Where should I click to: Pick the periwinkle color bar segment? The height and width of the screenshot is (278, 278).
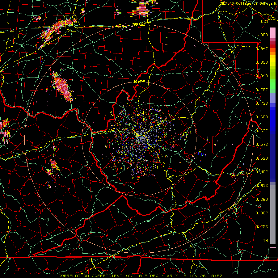273,98
